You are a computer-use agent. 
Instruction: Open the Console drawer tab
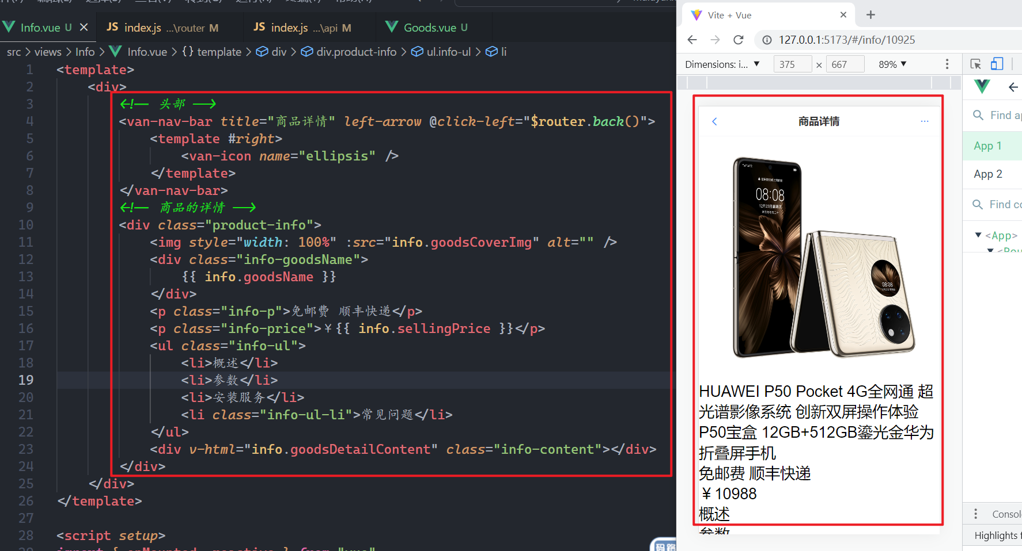1006,514
